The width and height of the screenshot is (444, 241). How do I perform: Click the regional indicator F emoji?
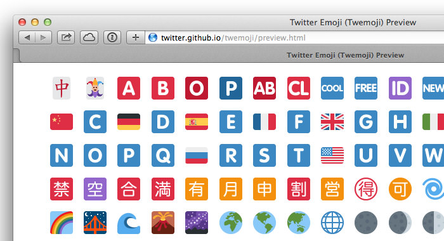(299, 122)
